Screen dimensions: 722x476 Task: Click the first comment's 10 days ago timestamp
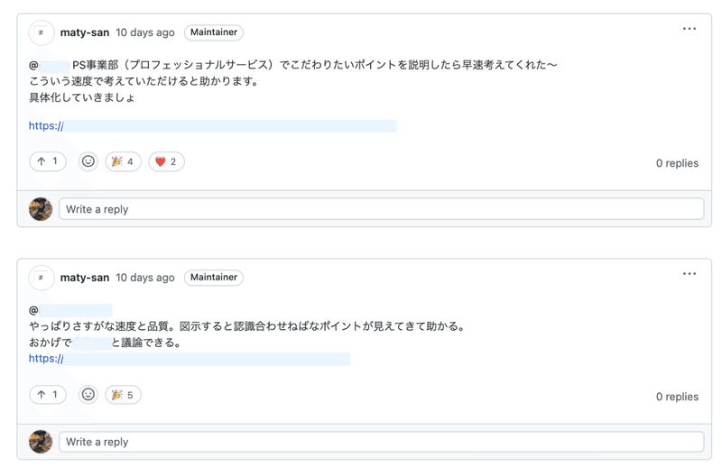click(145, 32)
